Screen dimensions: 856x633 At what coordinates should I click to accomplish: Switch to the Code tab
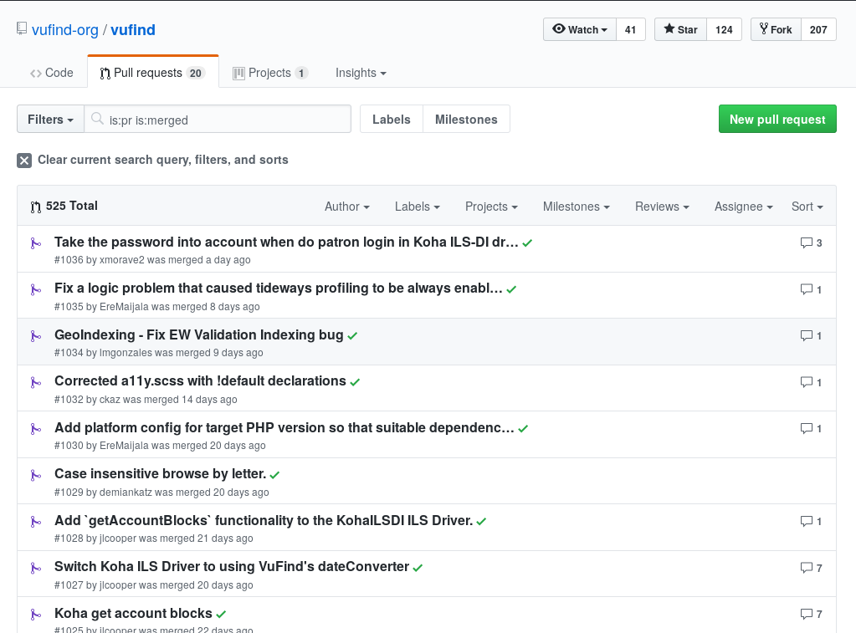[52, 73]
